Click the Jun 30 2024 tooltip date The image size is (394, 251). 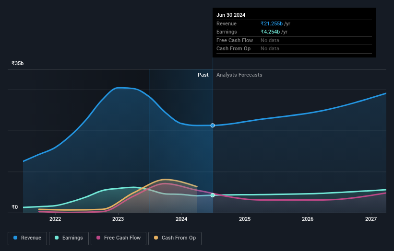tap(231, 15)
